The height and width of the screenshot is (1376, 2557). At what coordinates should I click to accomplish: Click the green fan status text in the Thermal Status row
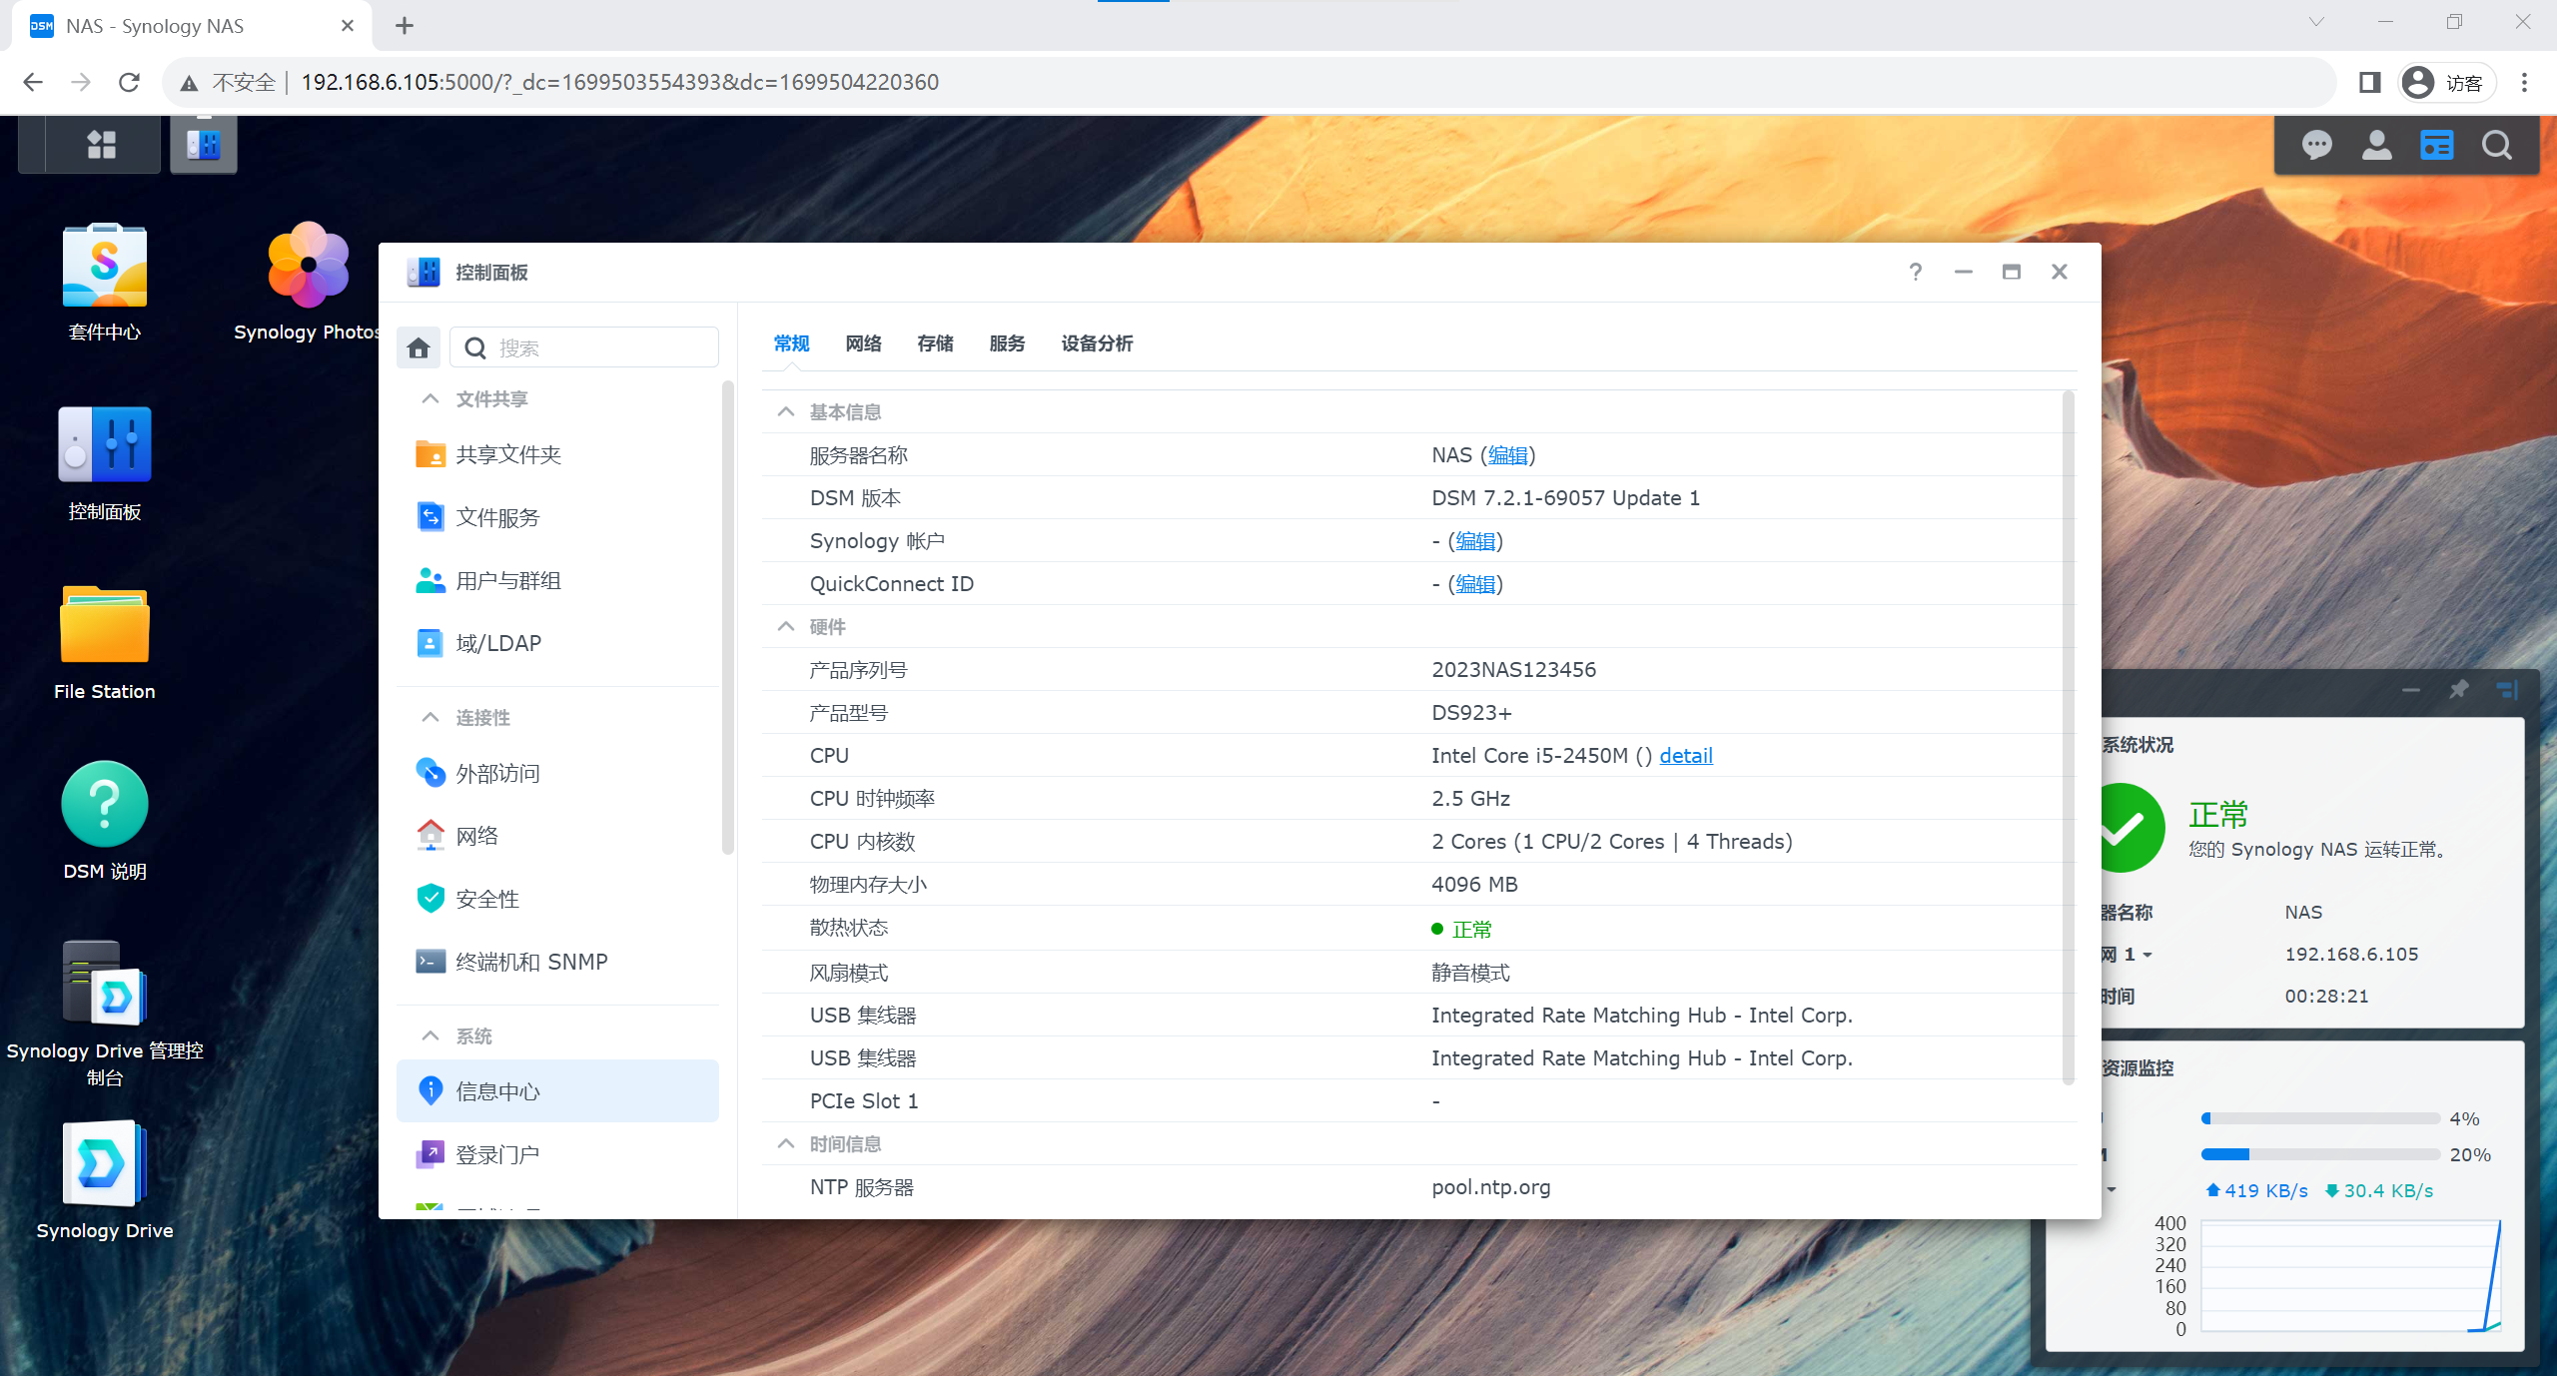click(1471, 930)
